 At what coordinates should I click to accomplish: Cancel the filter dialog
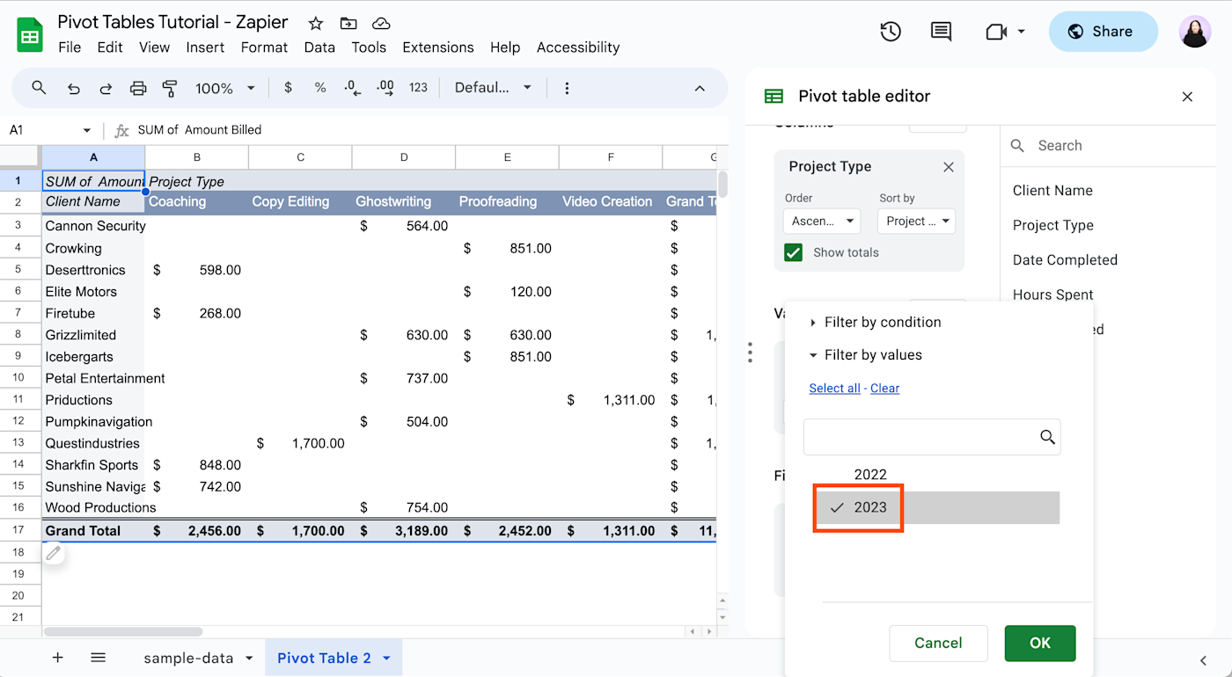[x=938, y=644]
